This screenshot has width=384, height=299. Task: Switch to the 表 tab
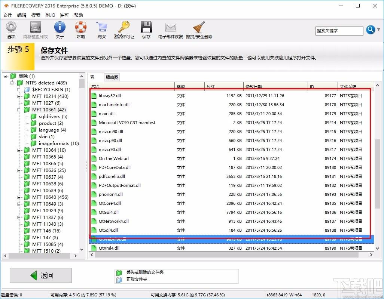coord(92,77)
